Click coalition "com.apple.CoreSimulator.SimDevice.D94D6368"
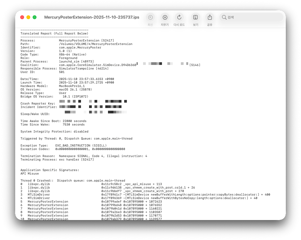Screen dimensions: 301x240 pyautogui.click(x=97, y=65)
